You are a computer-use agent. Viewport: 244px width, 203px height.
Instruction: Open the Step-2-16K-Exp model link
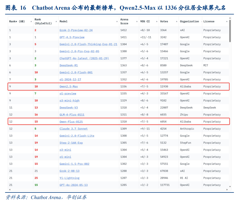point(71,143)
